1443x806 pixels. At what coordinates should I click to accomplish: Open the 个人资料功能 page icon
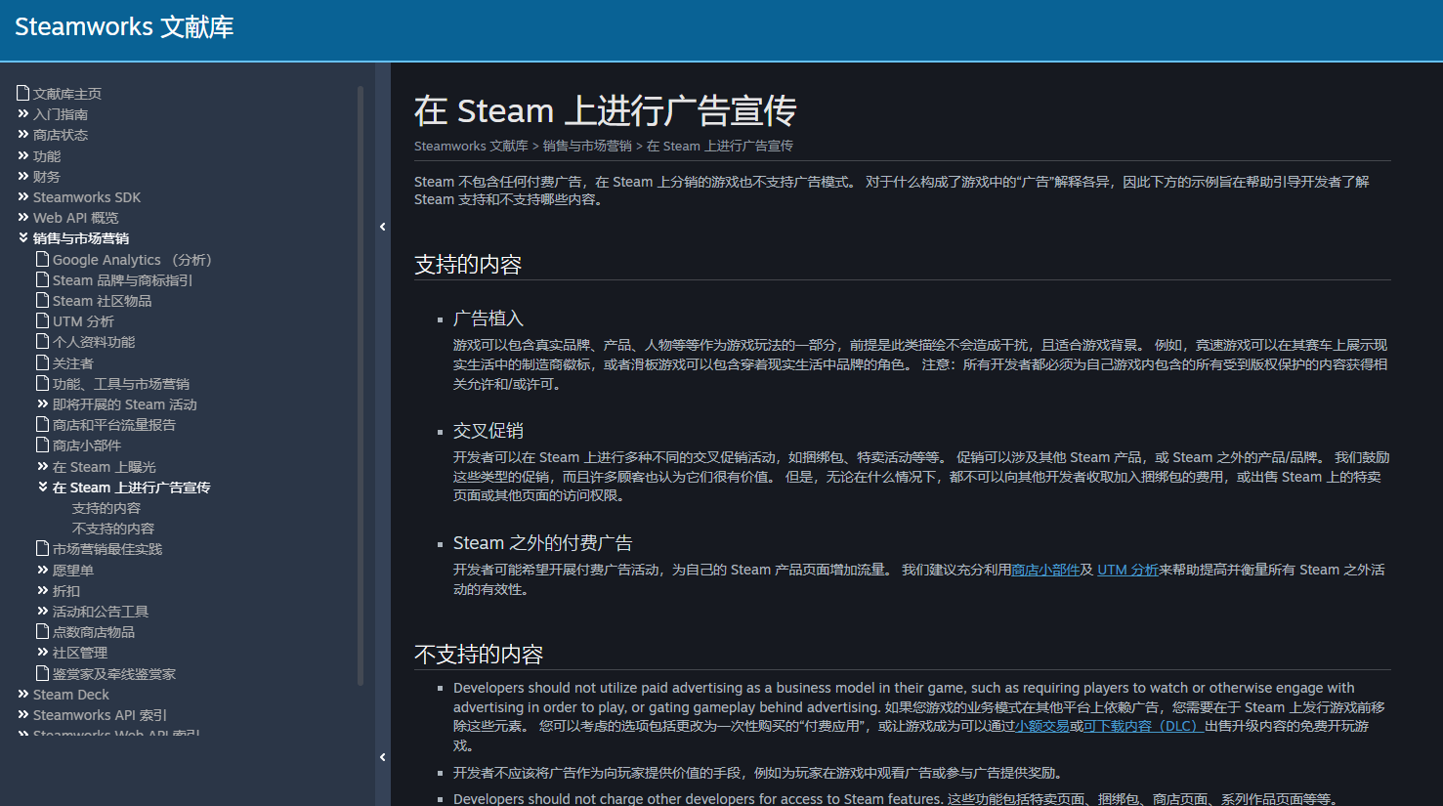click(x=43, y=341)
